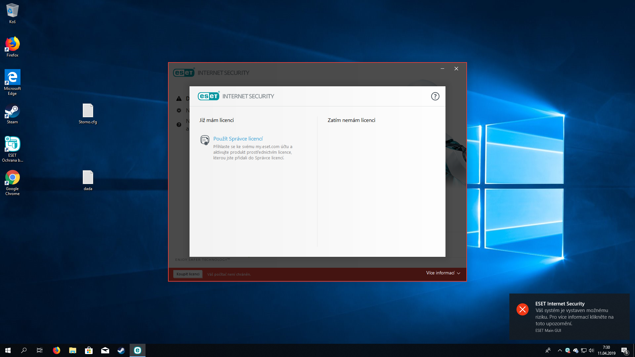Click the ESET Internet Security risk notification
The height and width of the screenshot is (357, 635).
click(x=570, y=316)
